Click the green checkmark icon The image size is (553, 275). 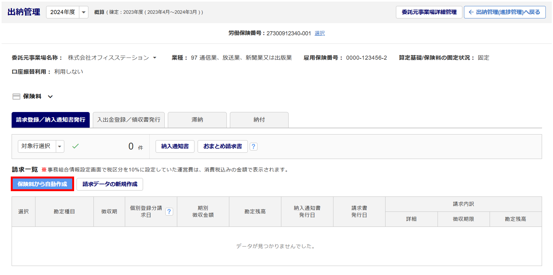pyautogui.click(x=75, y=146)
